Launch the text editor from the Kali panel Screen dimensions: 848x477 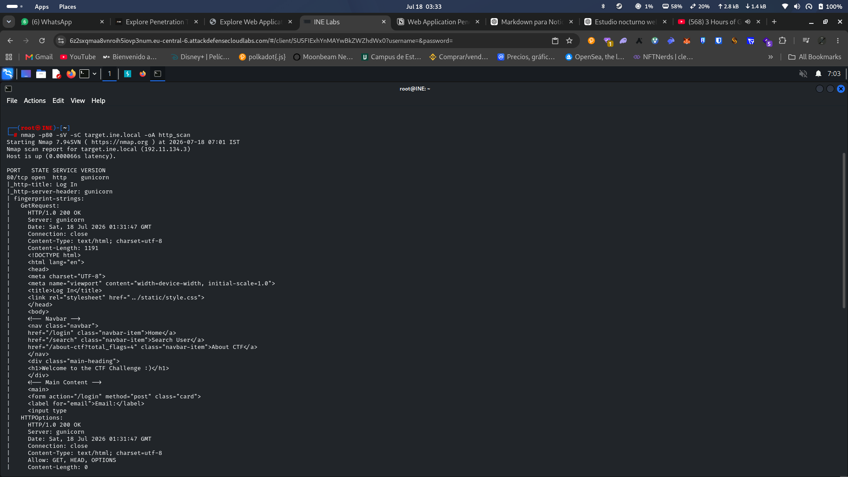point(56,74)
